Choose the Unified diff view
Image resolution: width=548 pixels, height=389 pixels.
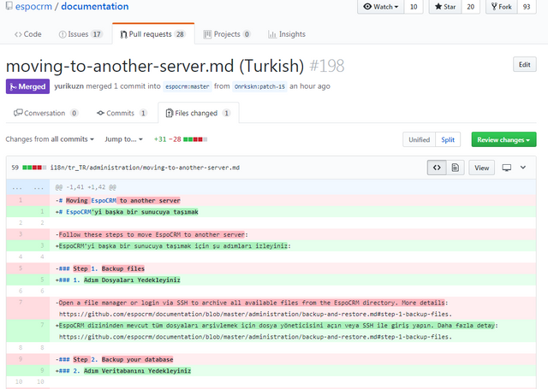[419, 139]
